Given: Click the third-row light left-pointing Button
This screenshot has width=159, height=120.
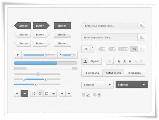Looking at the screenshot, I should pos(23,43).
